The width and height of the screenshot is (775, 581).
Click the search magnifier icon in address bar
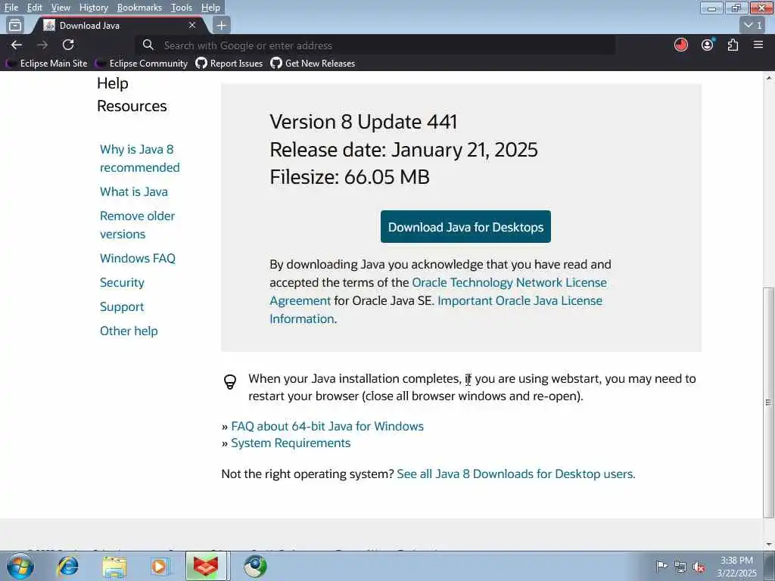click(148, 45)
